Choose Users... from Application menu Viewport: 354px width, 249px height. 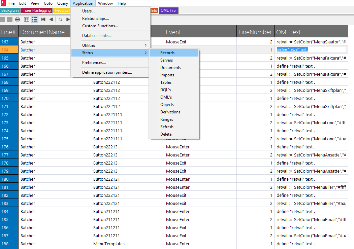click(x=110, y=11)
